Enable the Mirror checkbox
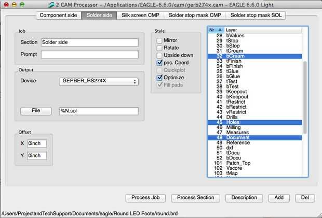This screenshot has width=322, height=218. [159, 40]
